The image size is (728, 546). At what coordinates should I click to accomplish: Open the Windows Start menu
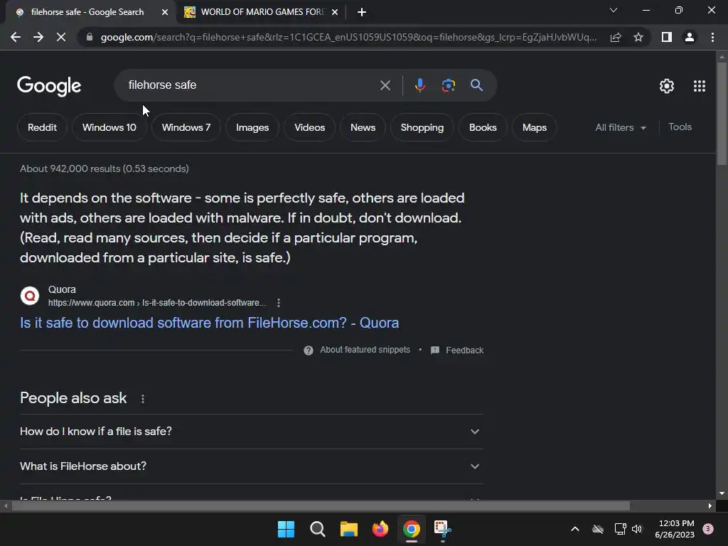click(x=286, y=529)
